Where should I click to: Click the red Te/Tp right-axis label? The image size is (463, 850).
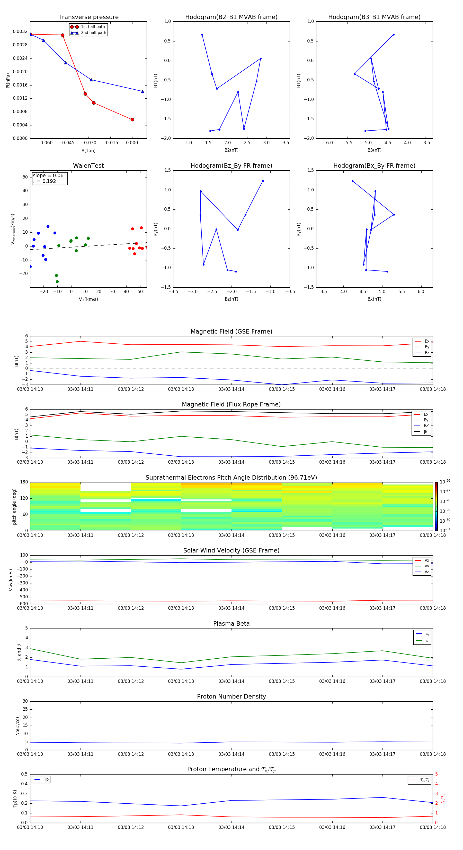pos(443,799)
